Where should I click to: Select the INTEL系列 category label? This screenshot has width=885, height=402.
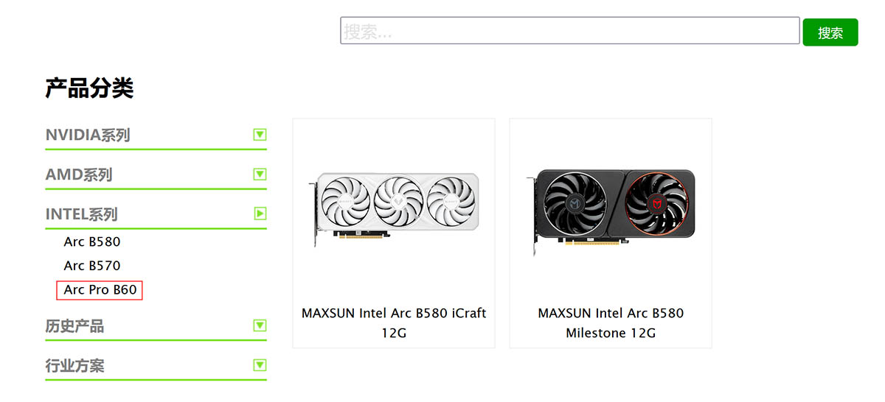(82, 214)
